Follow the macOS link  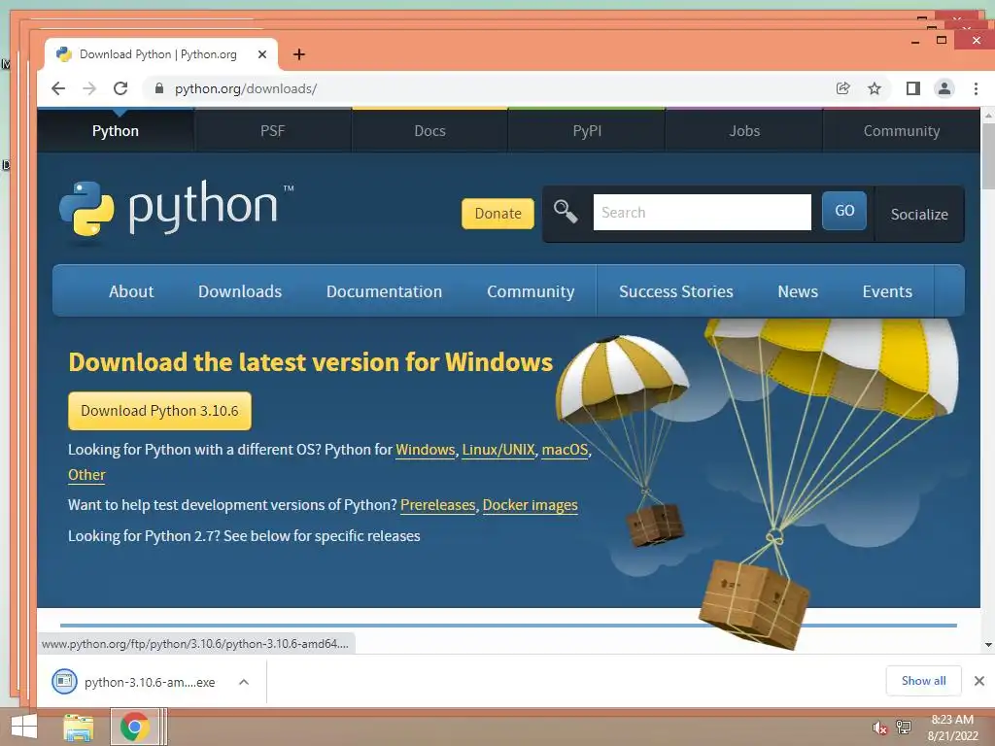click(x=565, y=449)
